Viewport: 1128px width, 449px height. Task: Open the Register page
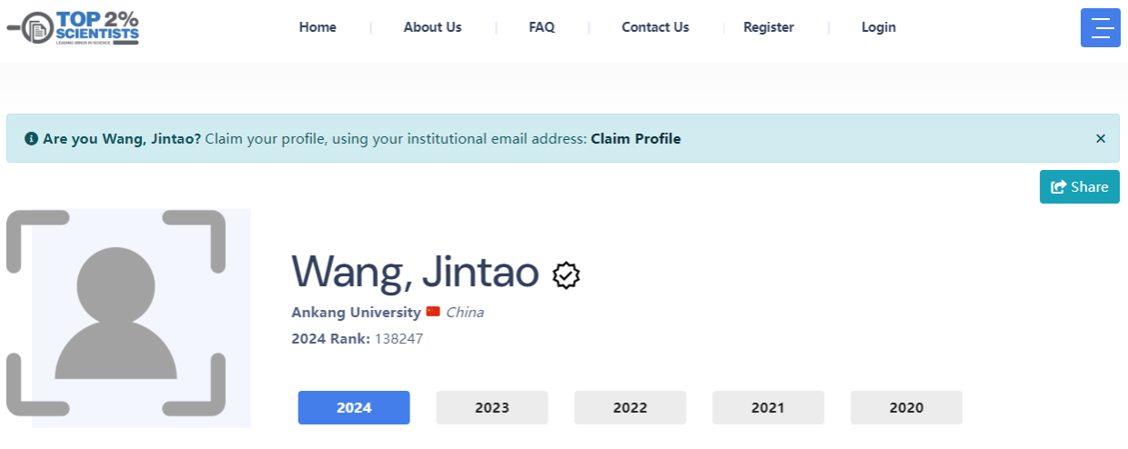[769, 27]
